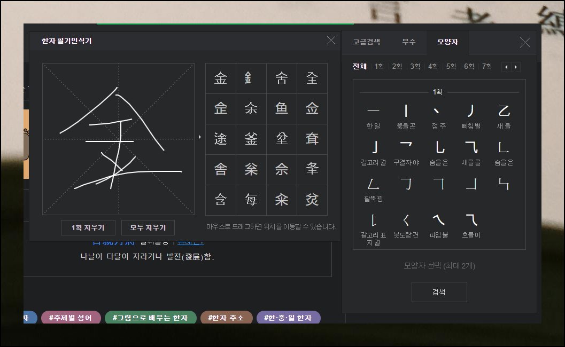The height and width of the screenshot is (347, 565).
Task: Choose the 팔뚝 굉 shape
Action: click(x=373, y=189)
